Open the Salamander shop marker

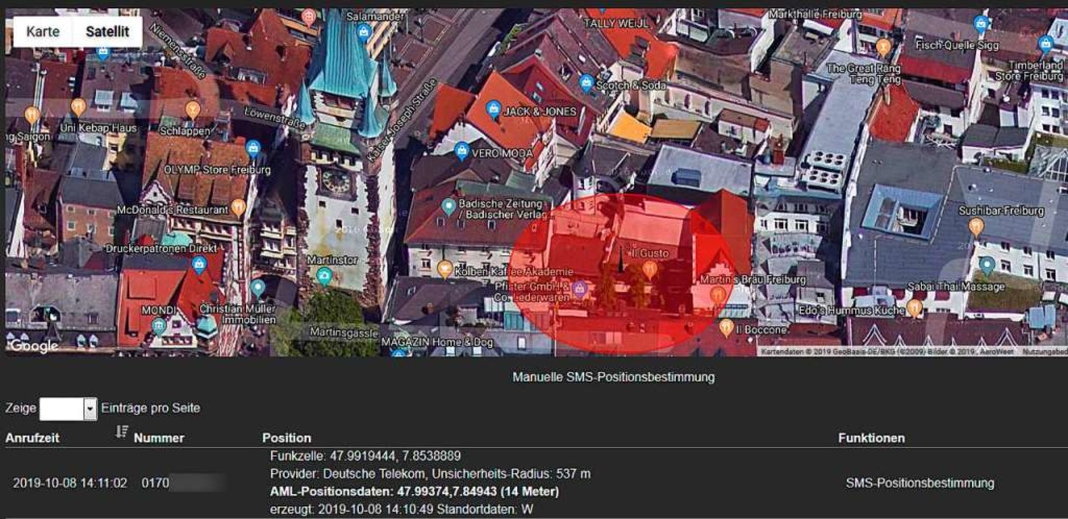pyautogui.click(x=364, y=32)
